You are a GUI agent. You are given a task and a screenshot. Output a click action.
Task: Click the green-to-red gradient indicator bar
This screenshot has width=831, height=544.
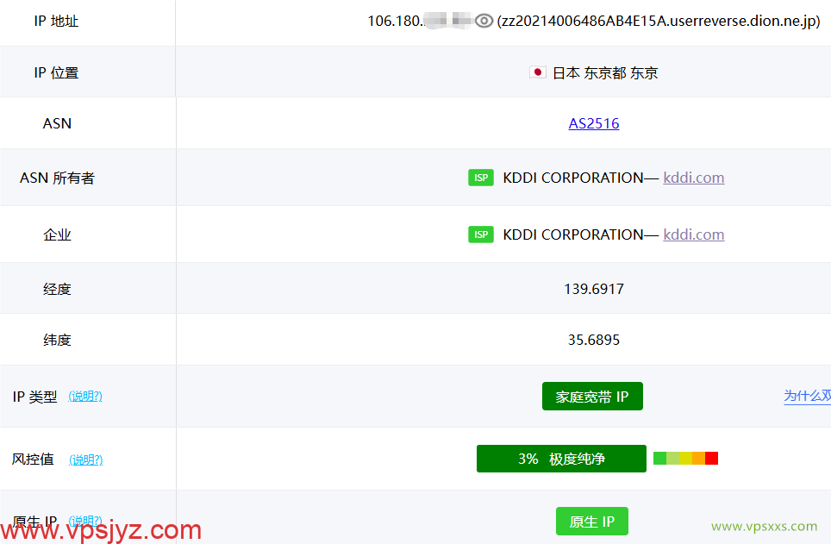coord(685,458)
